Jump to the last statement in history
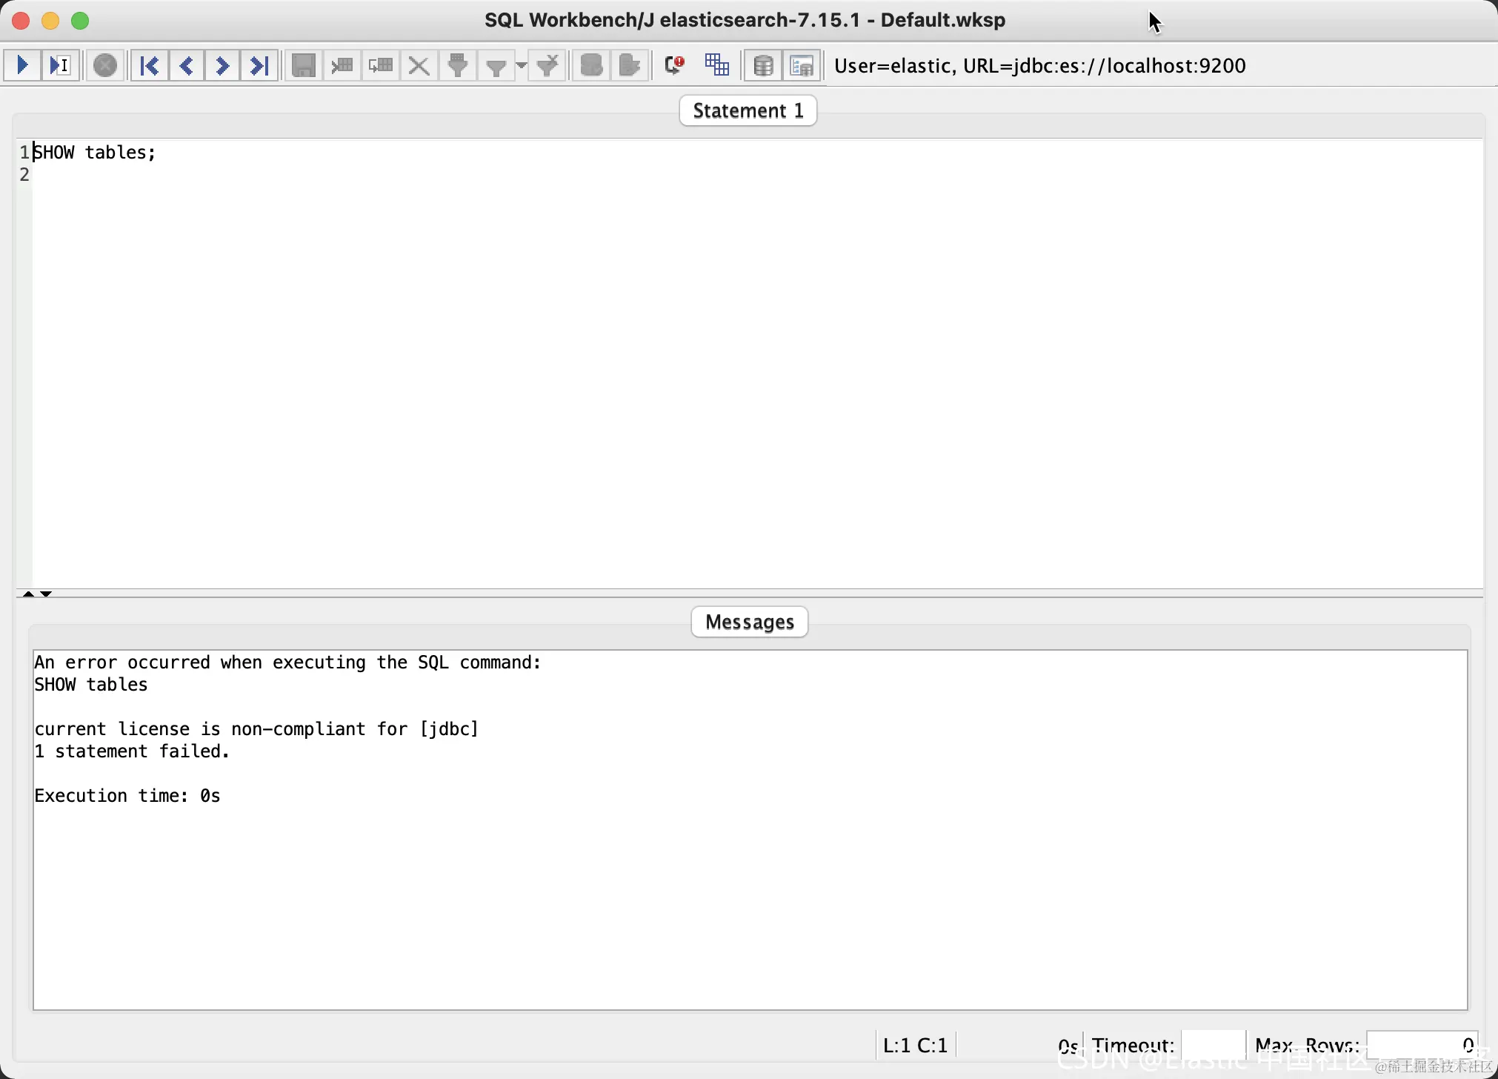The width and height of the screenshot is (1498, 1079). point(259,65)
